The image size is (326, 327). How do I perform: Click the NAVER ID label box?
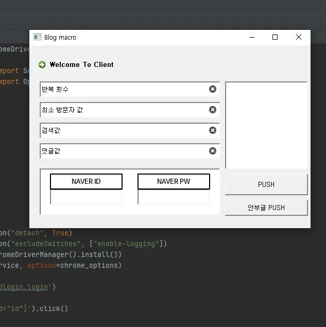[86, 181]
